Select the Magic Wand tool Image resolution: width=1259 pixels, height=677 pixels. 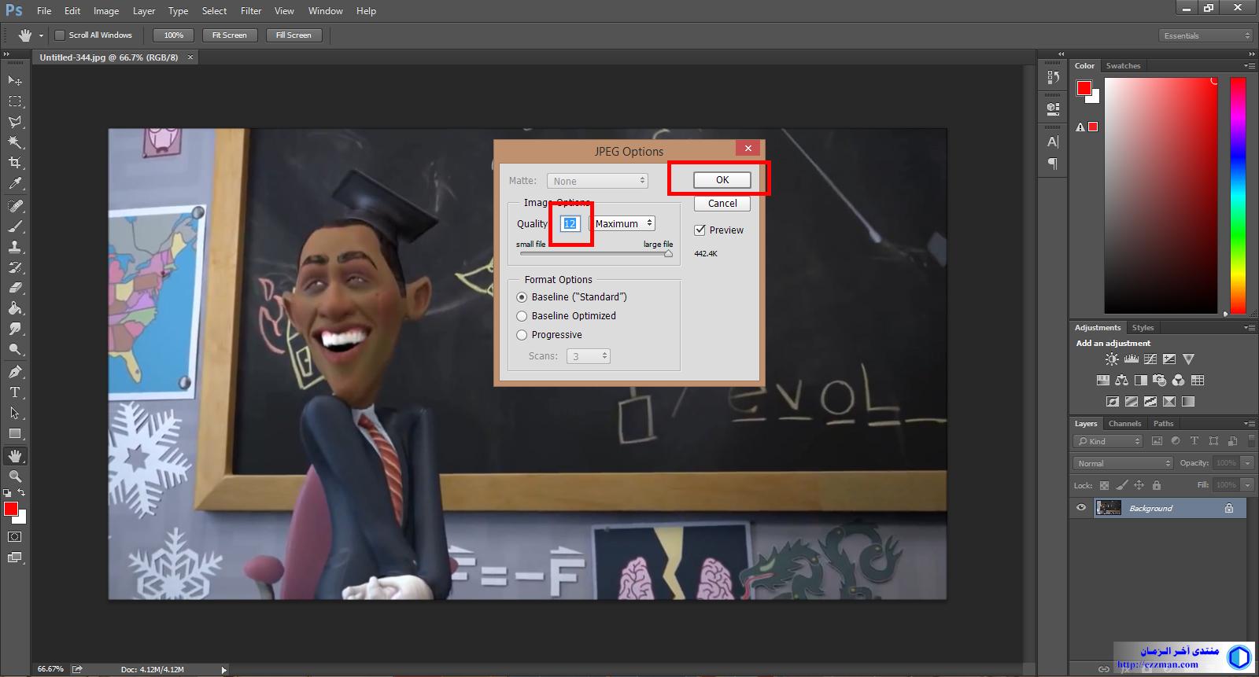pyautogui.click(x=15, y=142)
